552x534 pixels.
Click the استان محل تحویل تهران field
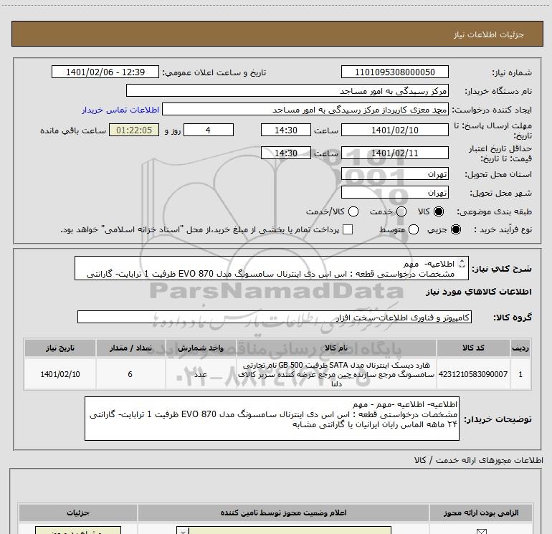[394, 173]
